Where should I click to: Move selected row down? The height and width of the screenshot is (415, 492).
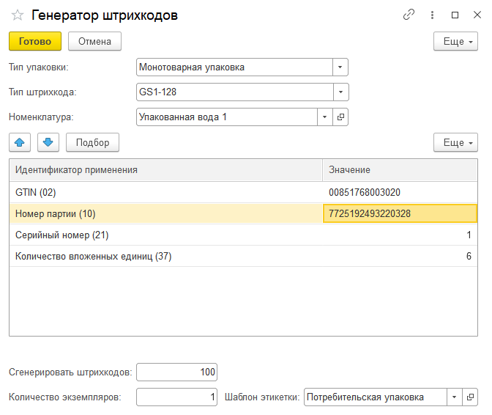tap(45, 142)
